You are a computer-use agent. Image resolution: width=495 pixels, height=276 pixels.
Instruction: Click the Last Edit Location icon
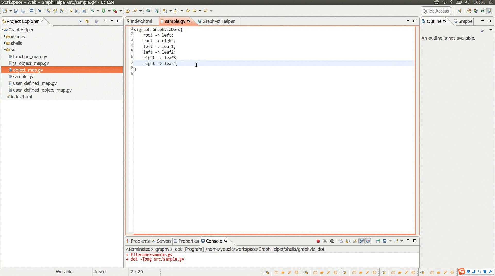188,11
